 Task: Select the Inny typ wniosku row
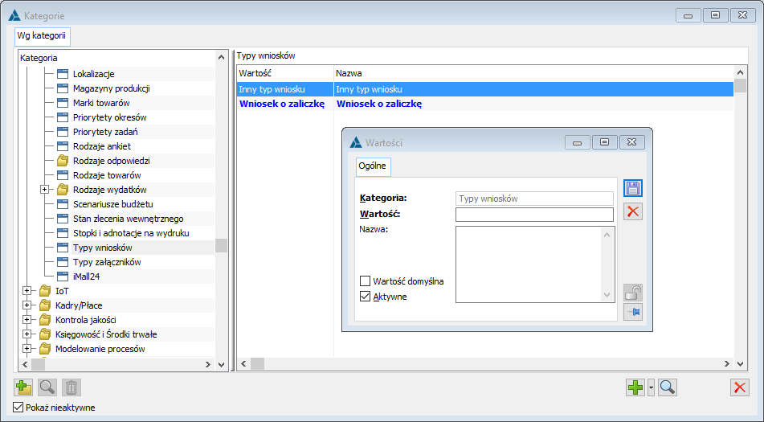(484, 89)
